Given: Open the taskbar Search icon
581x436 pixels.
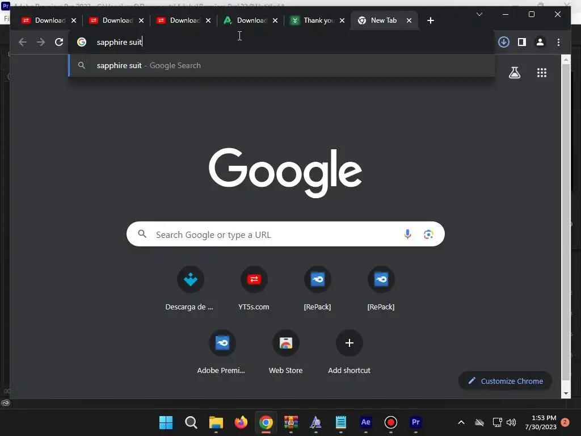Looking at the screenshot, I should coord(191,422).
